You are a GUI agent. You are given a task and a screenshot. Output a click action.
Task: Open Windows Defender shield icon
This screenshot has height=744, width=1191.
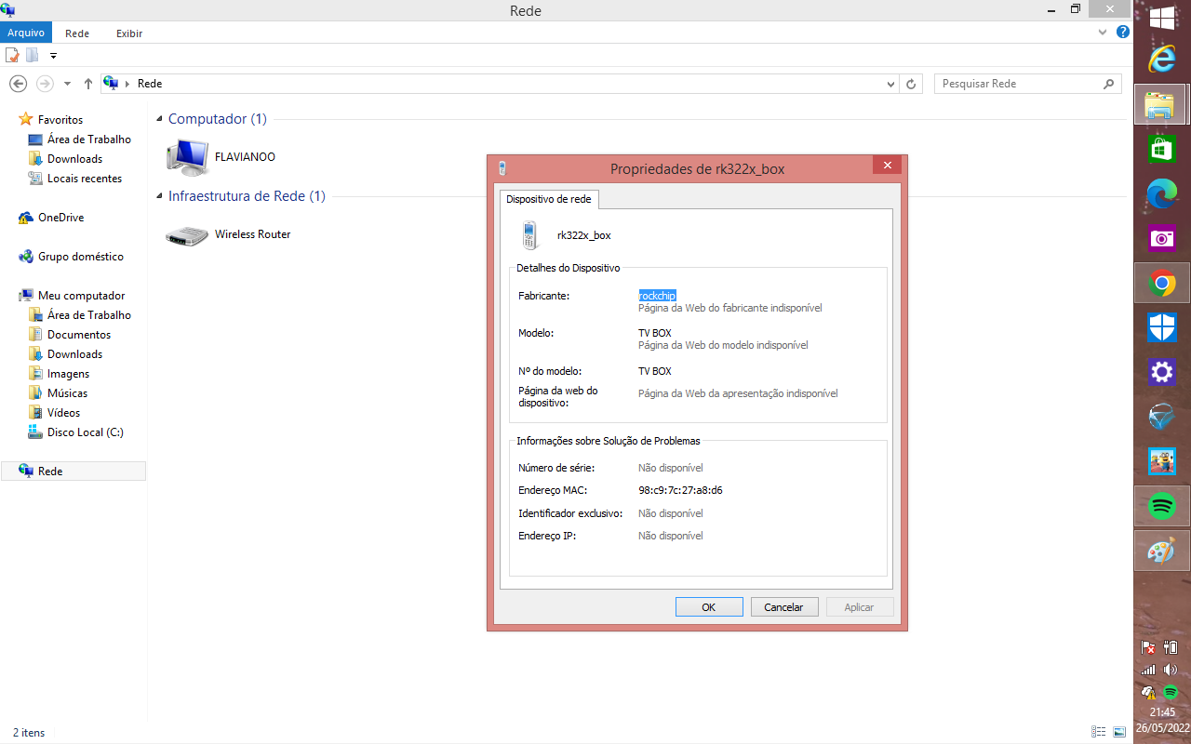tap(1162, 327)
